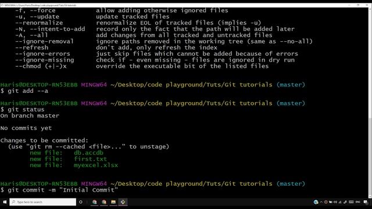Click the "myexcel.xlsx" file name
The height and width of the screenshot is (209, 372).
coord(96,165)
